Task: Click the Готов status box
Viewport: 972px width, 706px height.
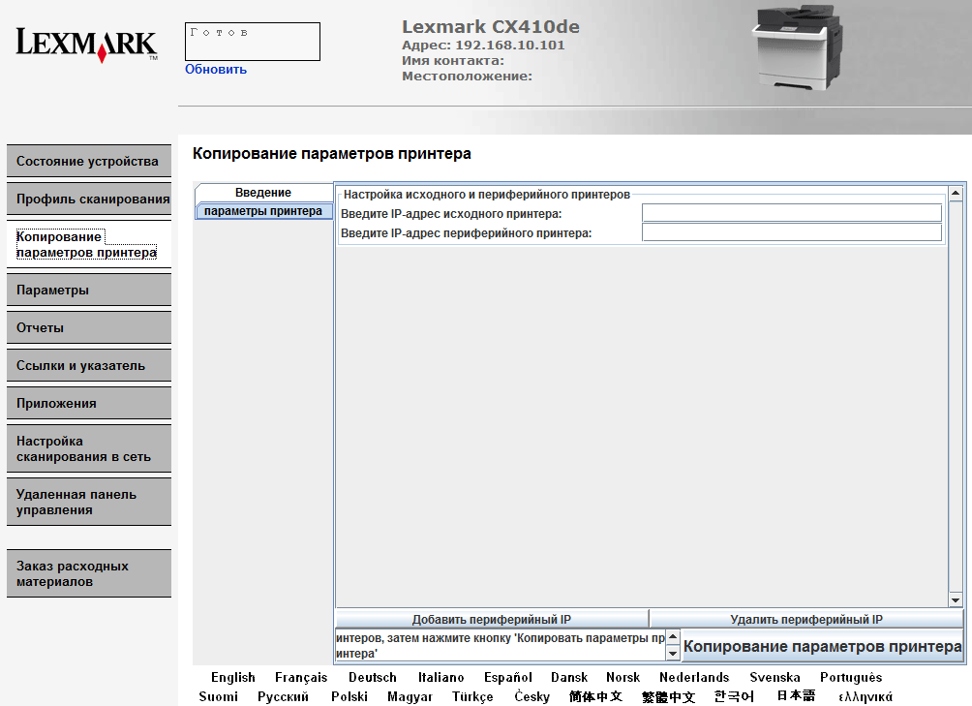Action: (253, 42)
